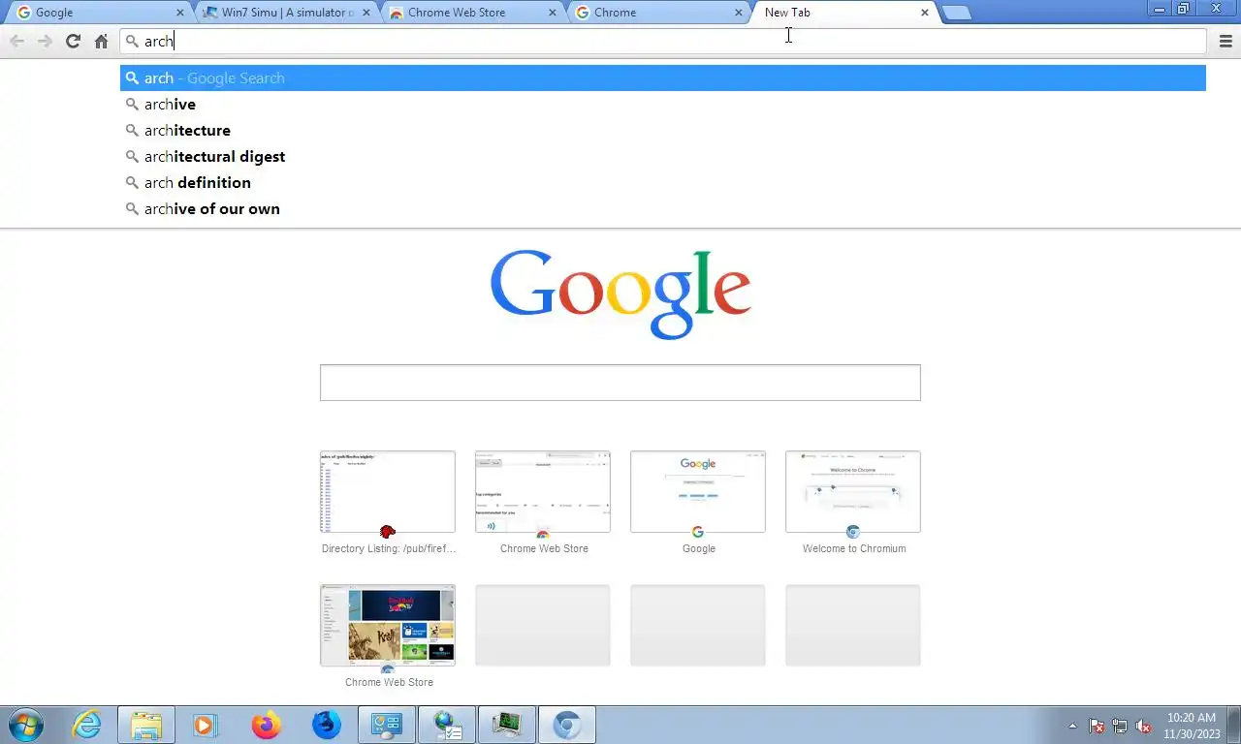Open the Google most-visited thumbnail

click(698, 492)
